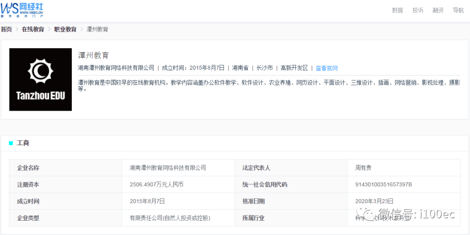Click the 成立时间 label cell in table
The image size is (470, 235).
coord(66,201)
